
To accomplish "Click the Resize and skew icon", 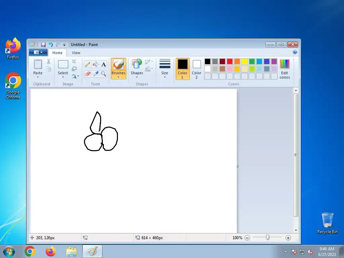I will click(x=74, y=69).
